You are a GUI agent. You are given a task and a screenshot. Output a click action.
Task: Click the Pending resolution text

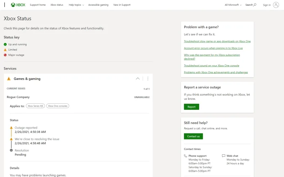tap(20, 155)
